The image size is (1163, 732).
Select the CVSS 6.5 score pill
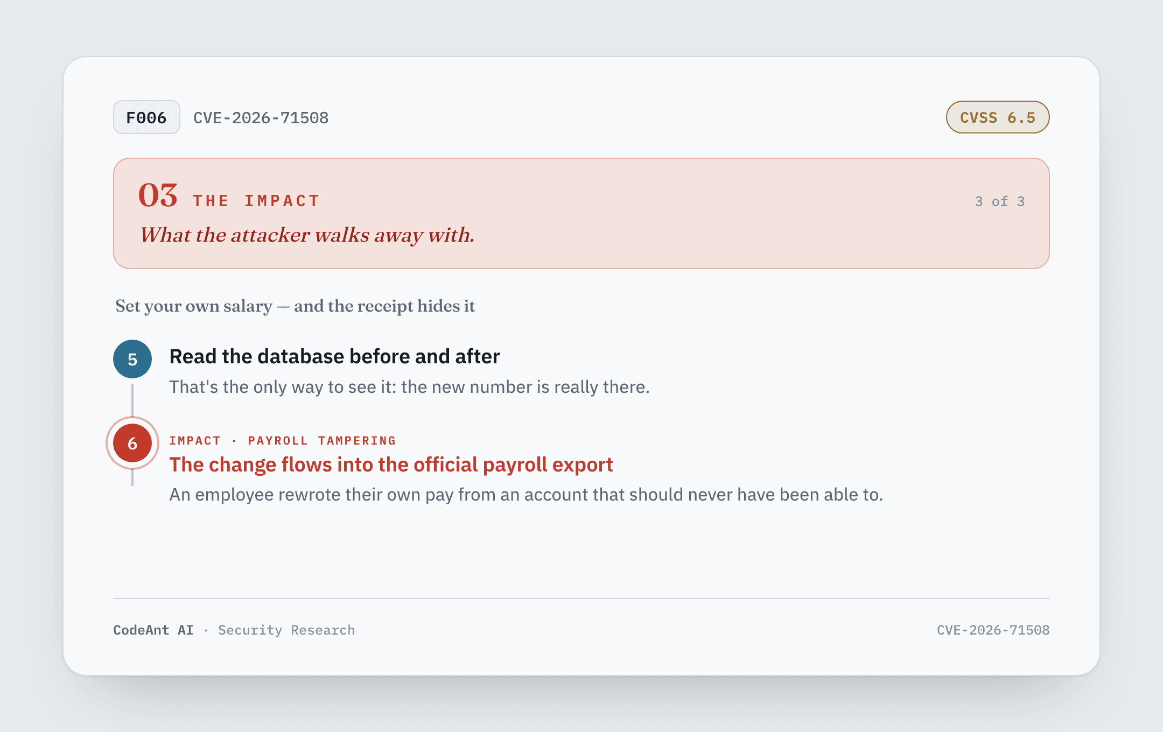point(998,117)
